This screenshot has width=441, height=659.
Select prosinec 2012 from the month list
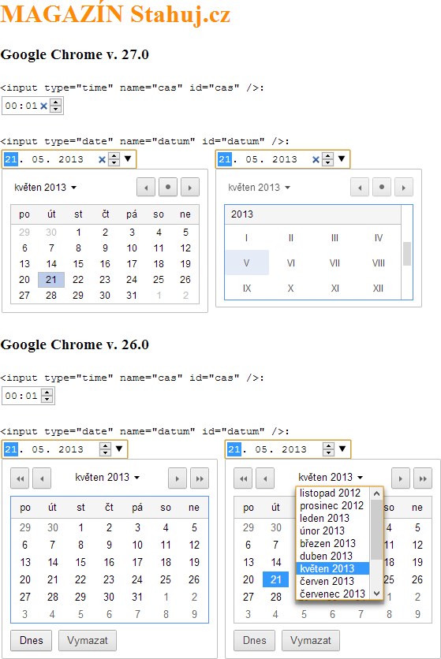click(x=333, y=505)
